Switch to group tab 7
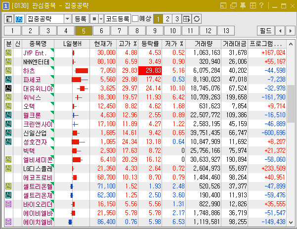The height and width of the screenshot is (229, 297). [119, 31]
